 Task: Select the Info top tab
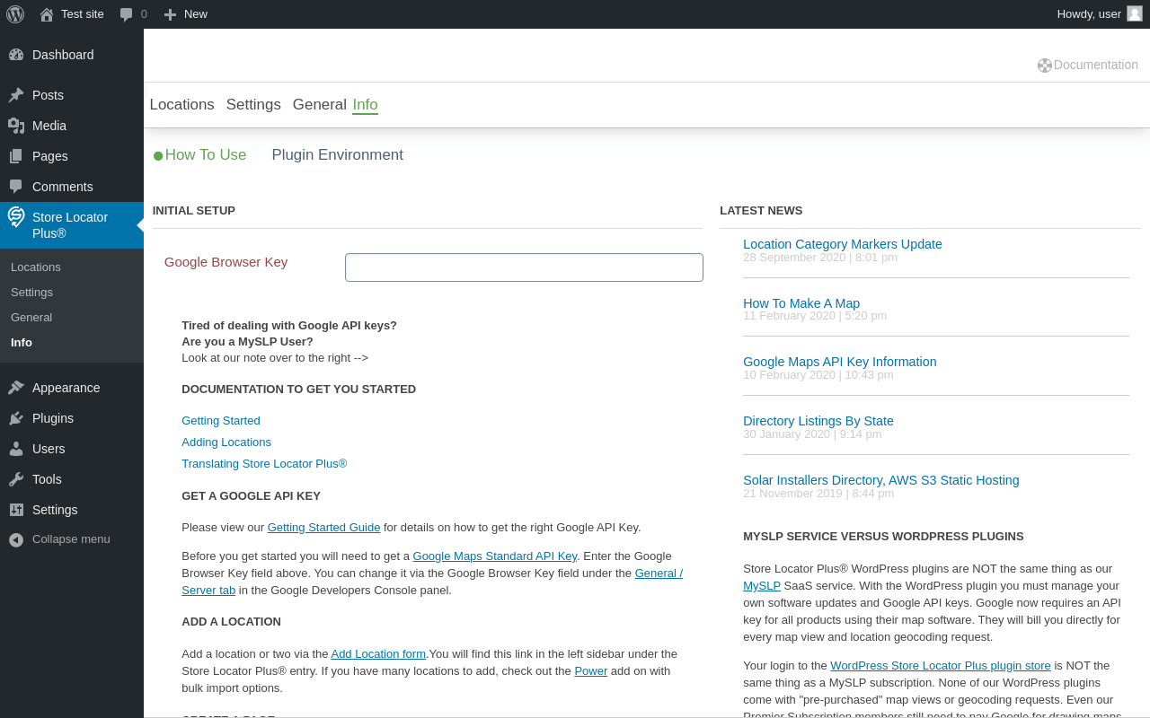coord(365,105)
